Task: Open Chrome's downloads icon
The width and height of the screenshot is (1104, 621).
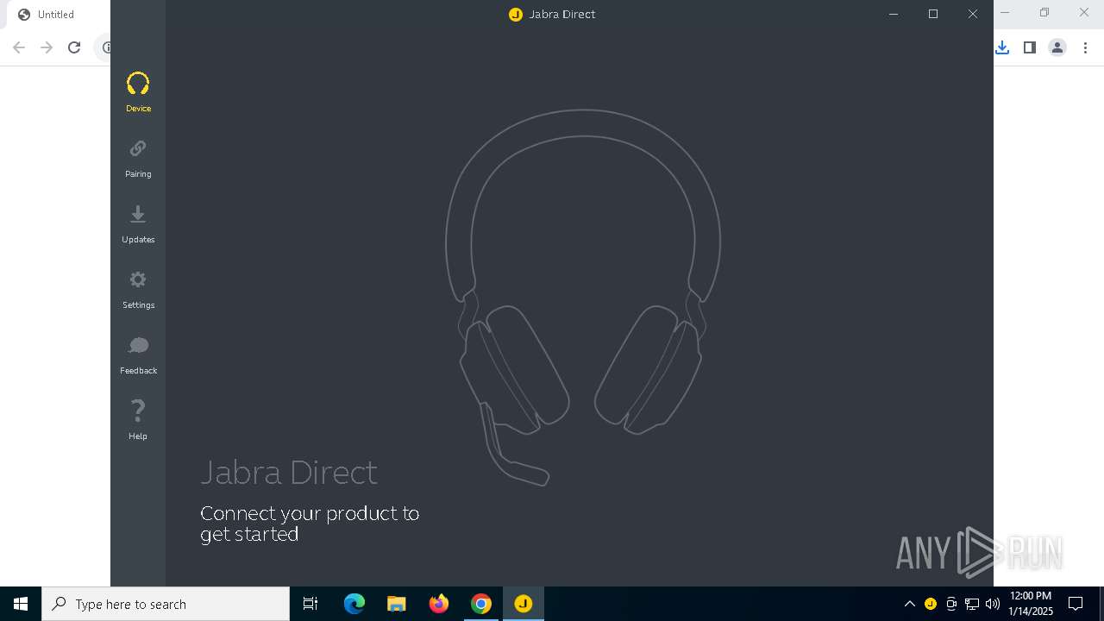Action: click(x=1002, y=47)
